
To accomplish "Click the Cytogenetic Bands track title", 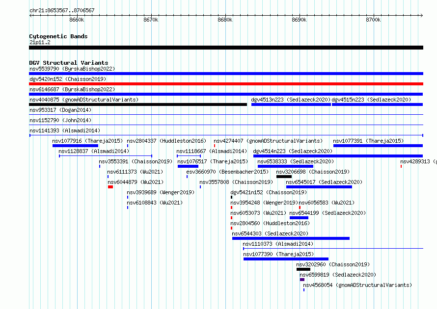I will (58, 36).
